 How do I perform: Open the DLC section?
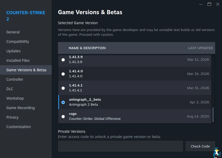10,89
